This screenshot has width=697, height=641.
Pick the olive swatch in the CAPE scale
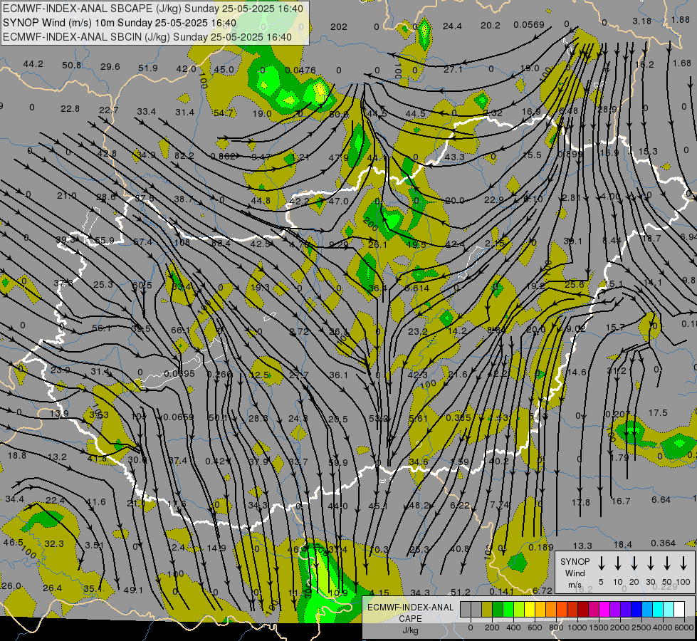point(487,610)
